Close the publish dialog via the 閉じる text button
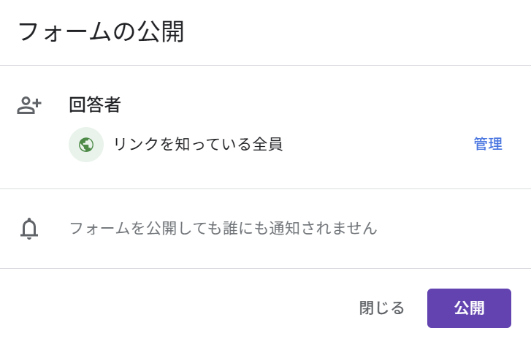The image size is (531, 339). click(x=382, y=308)
